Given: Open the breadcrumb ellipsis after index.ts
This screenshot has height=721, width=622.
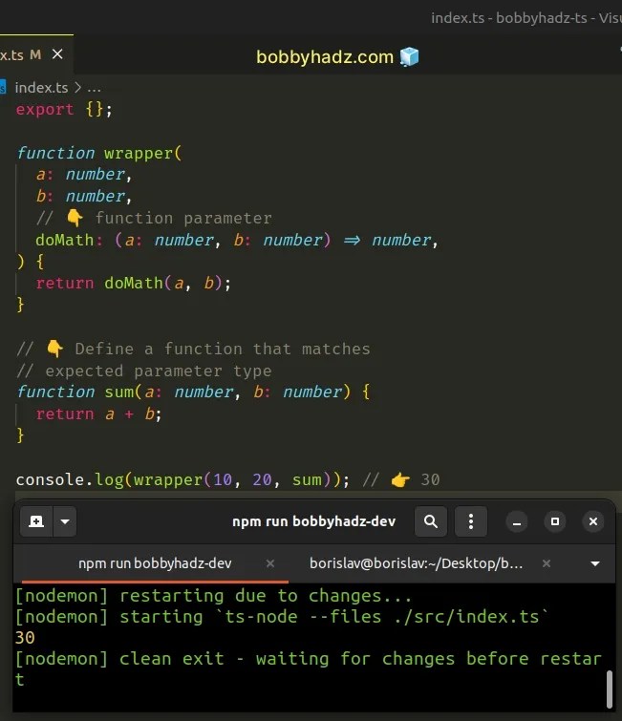Looking at the screenshot, I should click(94, 88).
